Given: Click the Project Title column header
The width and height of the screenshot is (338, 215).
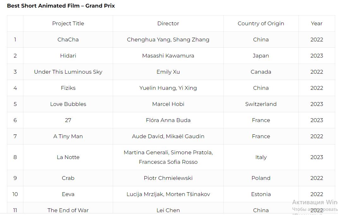Looking at the screenshot, I should 68,23.
